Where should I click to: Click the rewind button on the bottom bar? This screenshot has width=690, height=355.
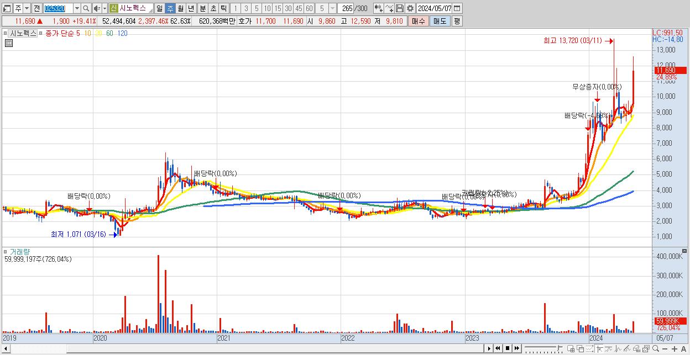498,348
